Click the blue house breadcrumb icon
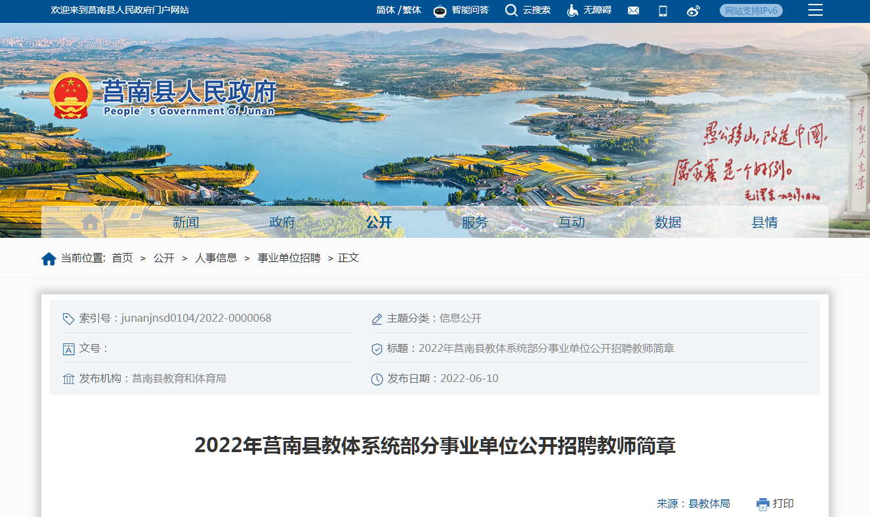The image size is (870, 517). tap(49, 259)
